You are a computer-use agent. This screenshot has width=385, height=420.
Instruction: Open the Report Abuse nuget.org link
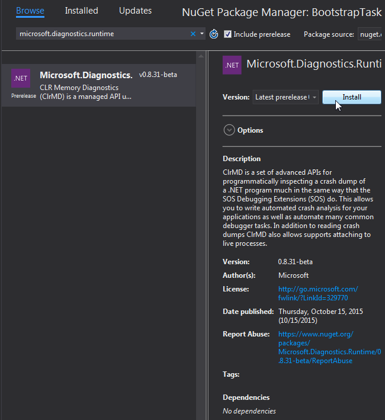coord(329,347)
